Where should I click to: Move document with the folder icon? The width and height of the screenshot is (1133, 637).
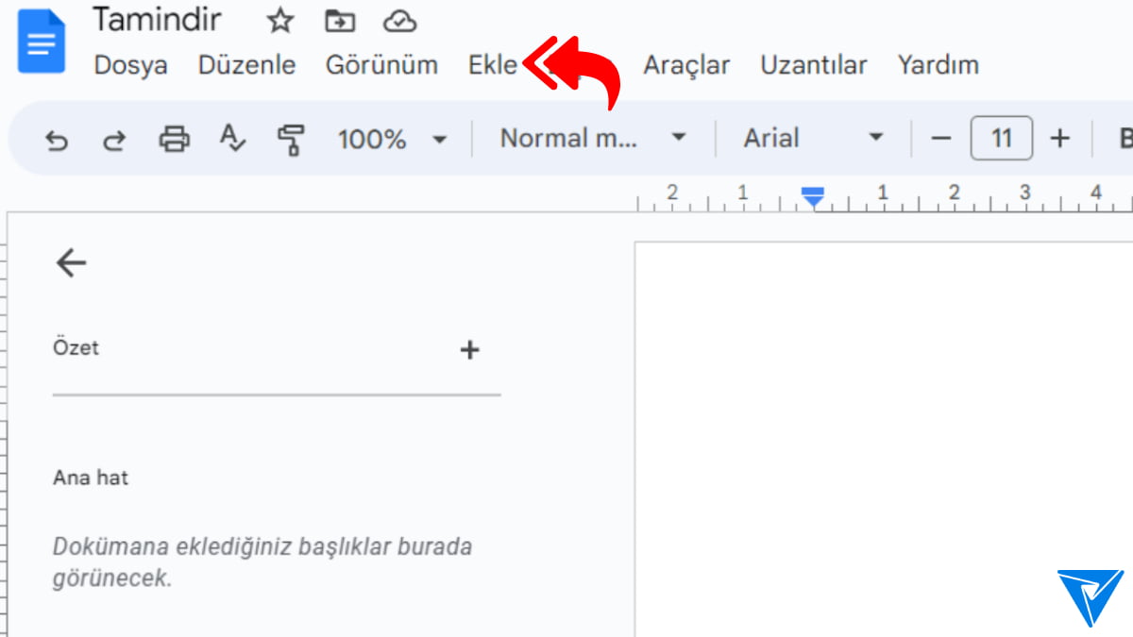339,21
